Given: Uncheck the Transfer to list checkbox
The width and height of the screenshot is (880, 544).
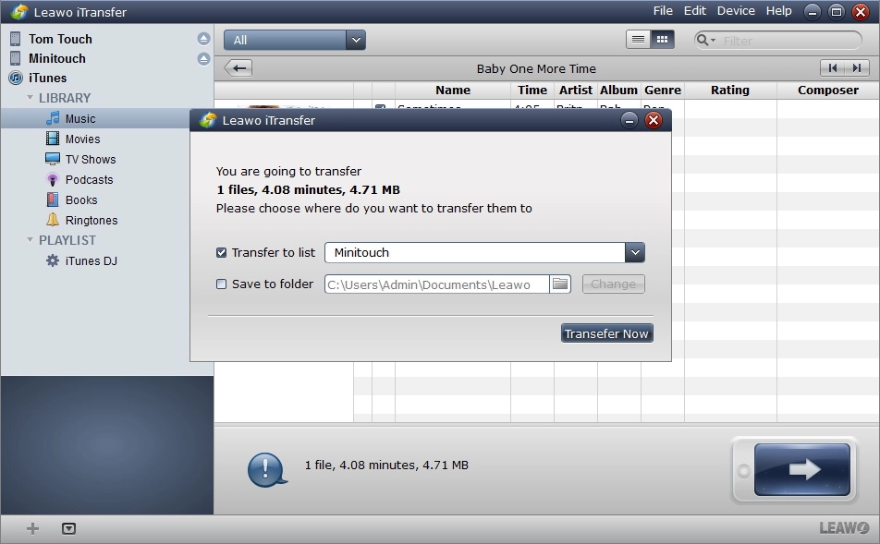Looking at the screenshot, I should click(221, 253).
